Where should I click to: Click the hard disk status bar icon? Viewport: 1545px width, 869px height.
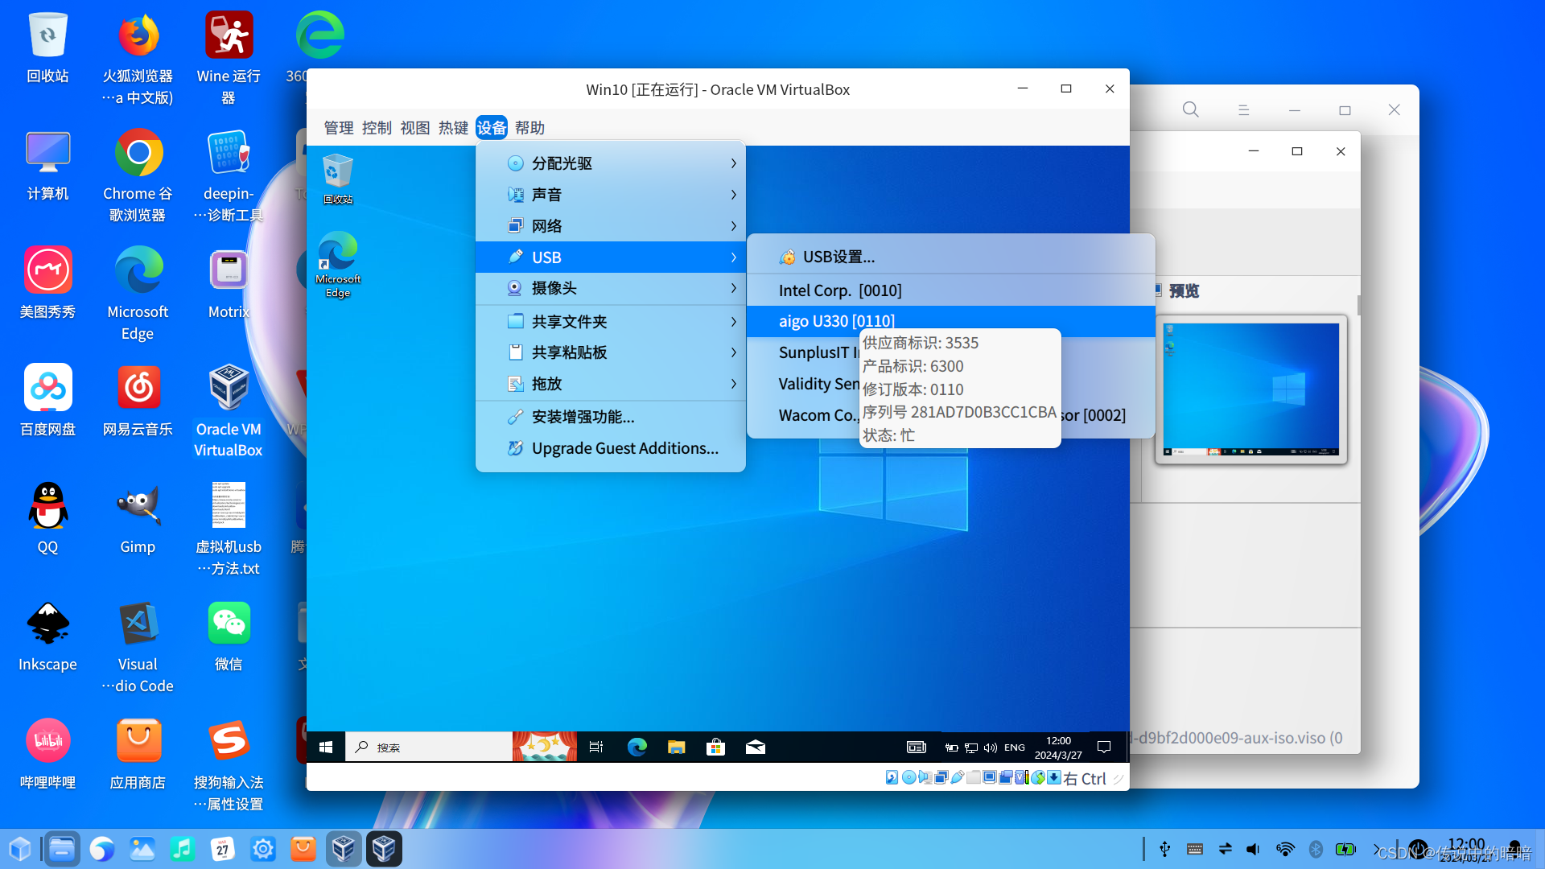pyautogui.click(x=892, y=777)
